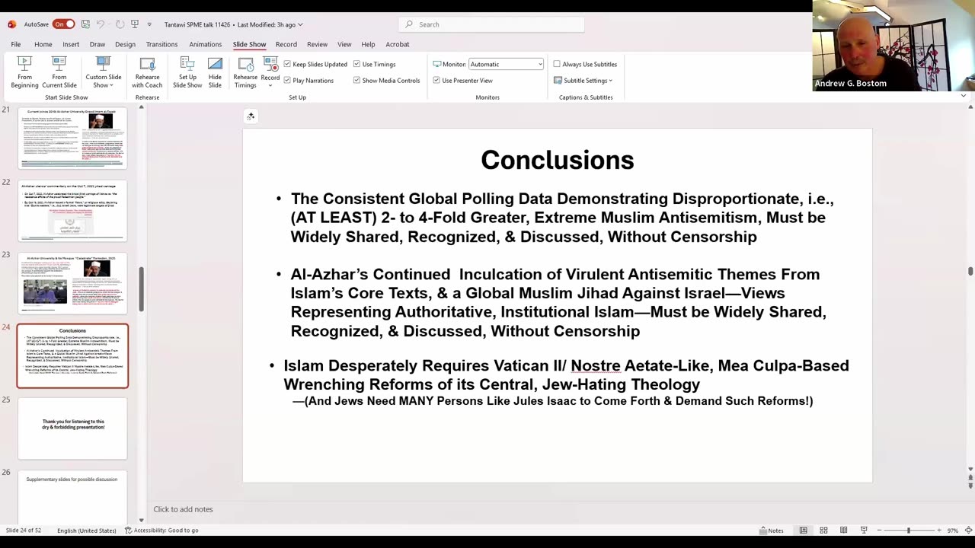Open Rehearse with Coach
The height and width of the screenshot is (548, 975).
(147, 72)
